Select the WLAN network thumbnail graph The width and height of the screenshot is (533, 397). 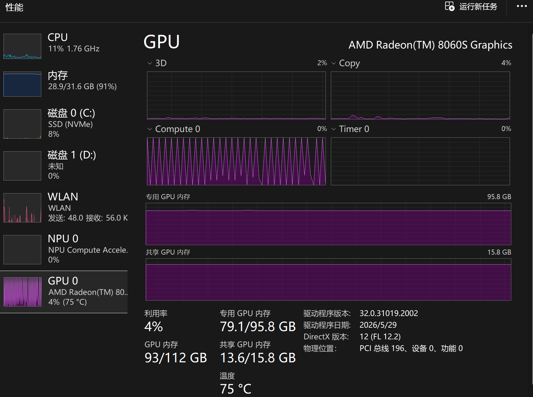point(22,208)
